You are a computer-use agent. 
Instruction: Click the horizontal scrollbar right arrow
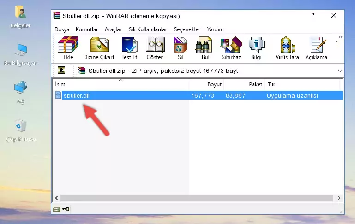pyautogui.click(x=339, y=198)
